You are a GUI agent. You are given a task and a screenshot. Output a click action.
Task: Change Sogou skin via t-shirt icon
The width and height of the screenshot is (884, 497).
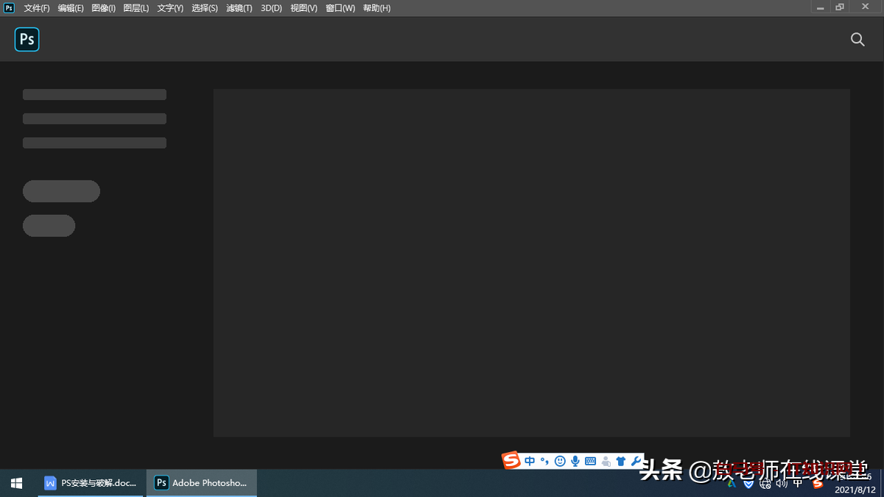[x=621, y=461]
